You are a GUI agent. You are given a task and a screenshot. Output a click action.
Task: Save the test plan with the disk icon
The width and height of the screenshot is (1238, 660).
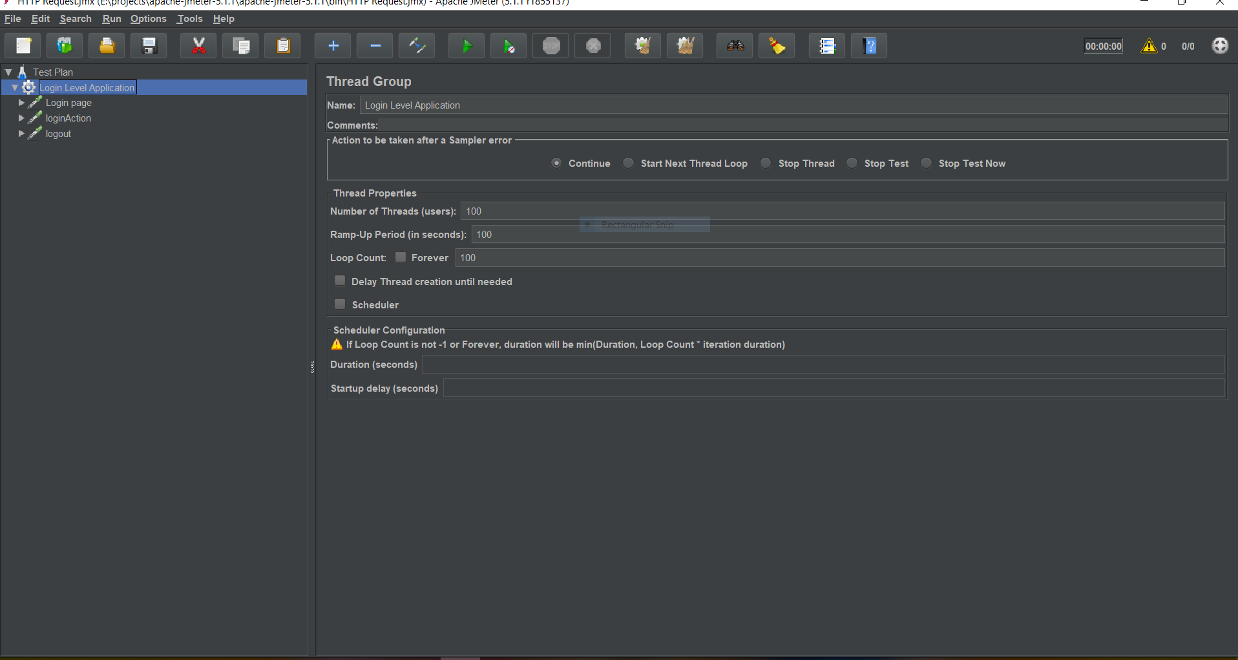click(x=149, y=45)
